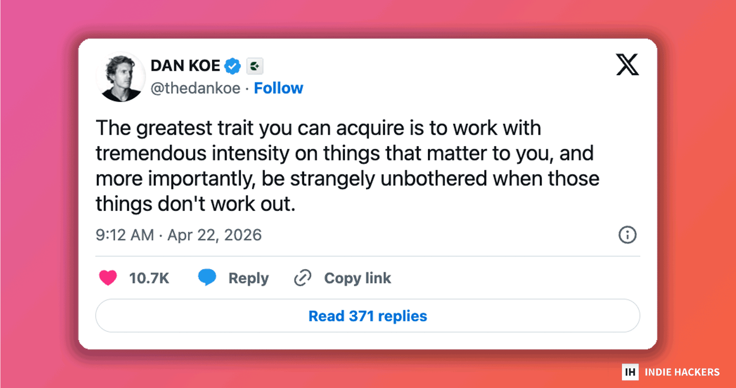736x388 pixels.
Task: Click the INDIE HACKERS wordmark text
Action: (x=682, y=372)
